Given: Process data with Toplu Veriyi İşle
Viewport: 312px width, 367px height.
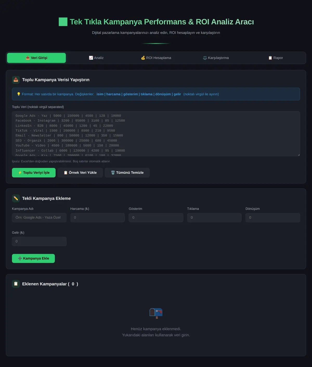Looking at the screenshot, I should (34, 173).
